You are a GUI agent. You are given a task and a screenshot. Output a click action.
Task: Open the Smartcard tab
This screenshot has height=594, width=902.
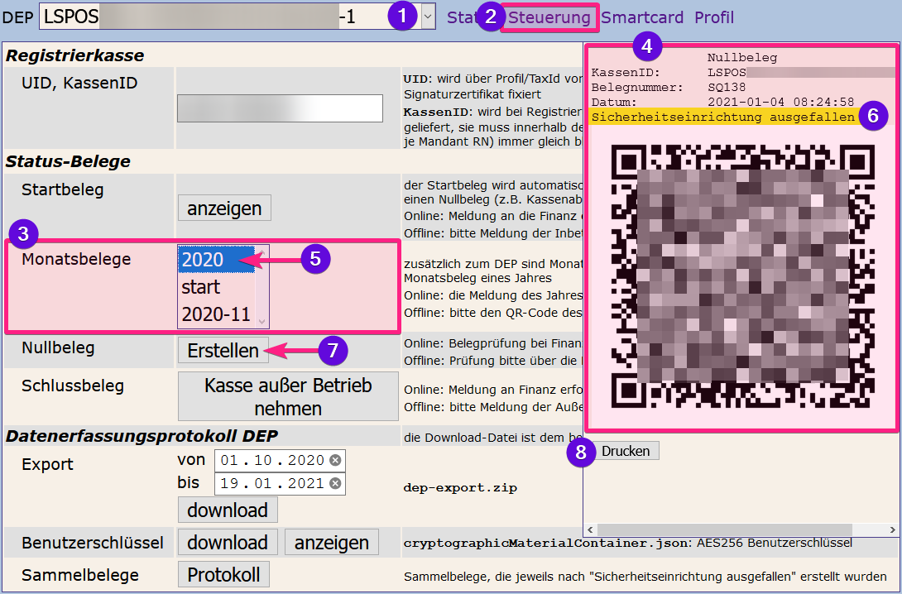[642, 17]
